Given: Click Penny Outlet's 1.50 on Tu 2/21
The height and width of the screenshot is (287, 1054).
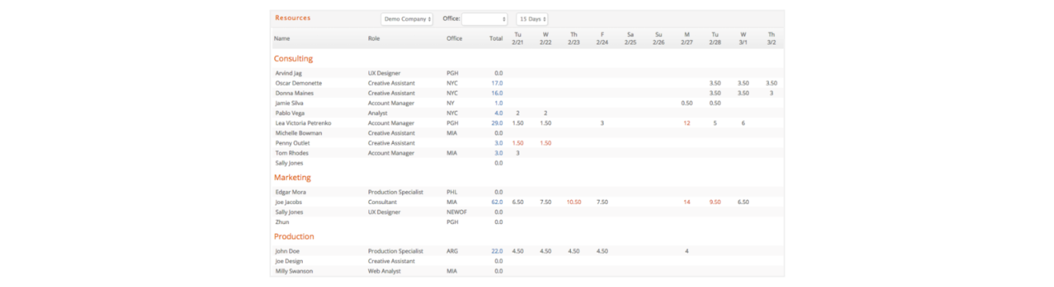Looking at the screenshot, I should (x=518, y=143).
